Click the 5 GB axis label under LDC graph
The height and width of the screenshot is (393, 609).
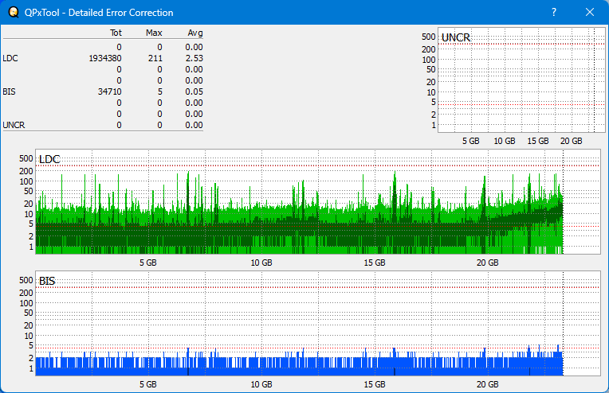coord(148,263)
